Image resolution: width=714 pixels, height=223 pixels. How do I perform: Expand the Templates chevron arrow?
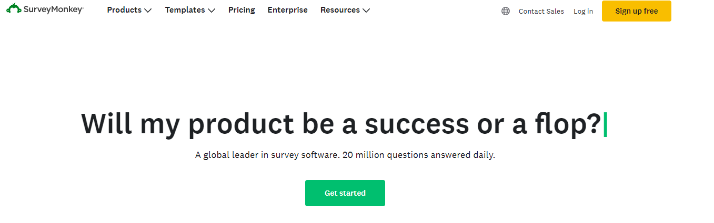[x=212, y=10]
